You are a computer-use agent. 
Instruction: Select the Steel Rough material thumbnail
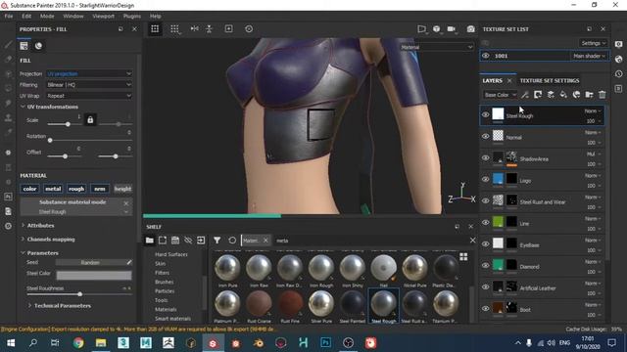pyautogui.click(x=383, y=306)
